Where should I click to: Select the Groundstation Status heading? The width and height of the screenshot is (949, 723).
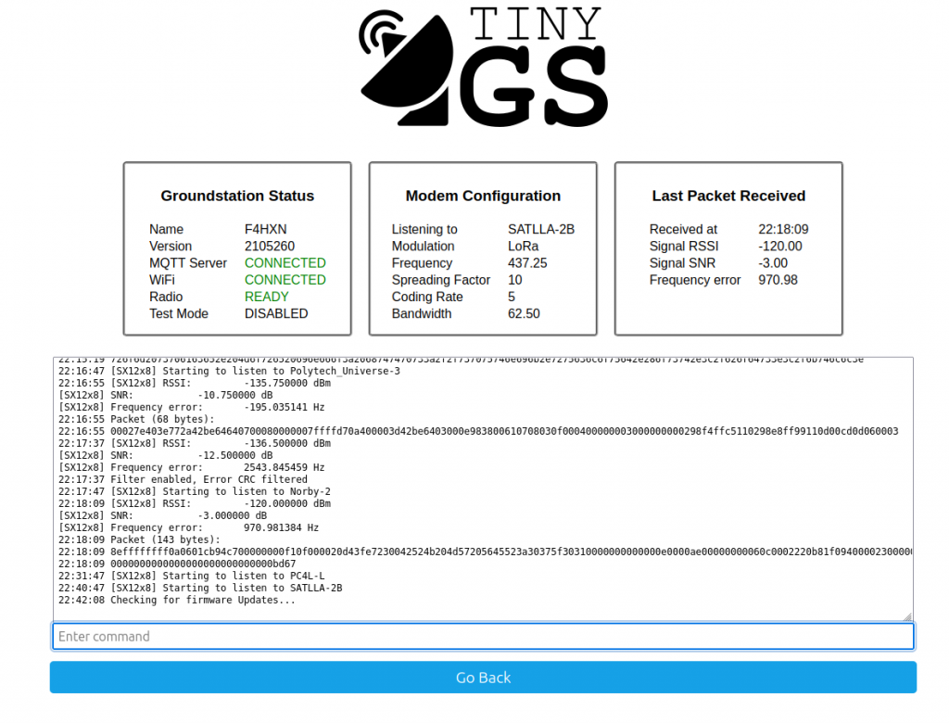click(x=237, y=196)
